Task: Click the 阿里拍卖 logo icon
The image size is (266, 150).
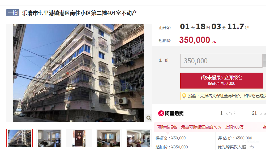Action: tap(161, 113)
